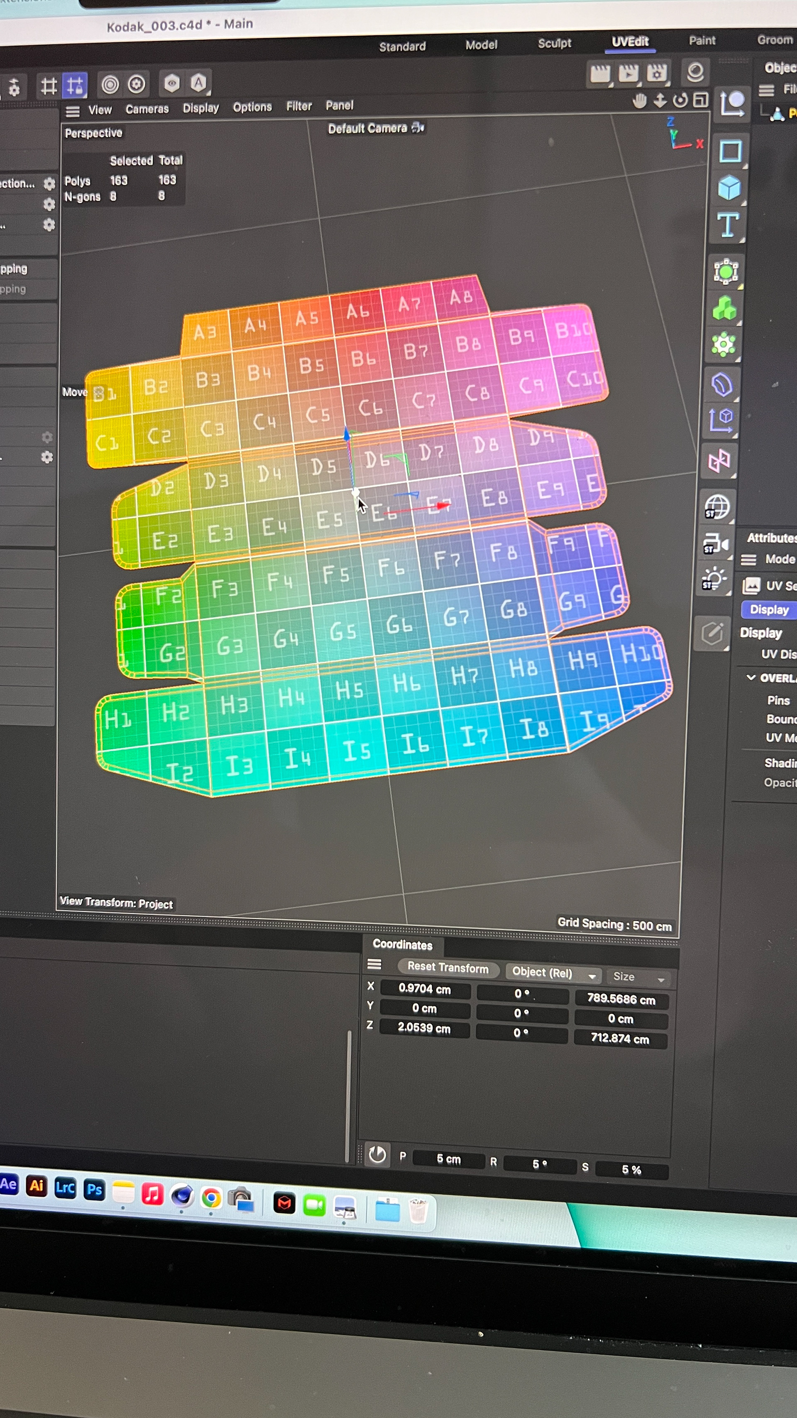Click the soft selection target icon

(110, 84)
